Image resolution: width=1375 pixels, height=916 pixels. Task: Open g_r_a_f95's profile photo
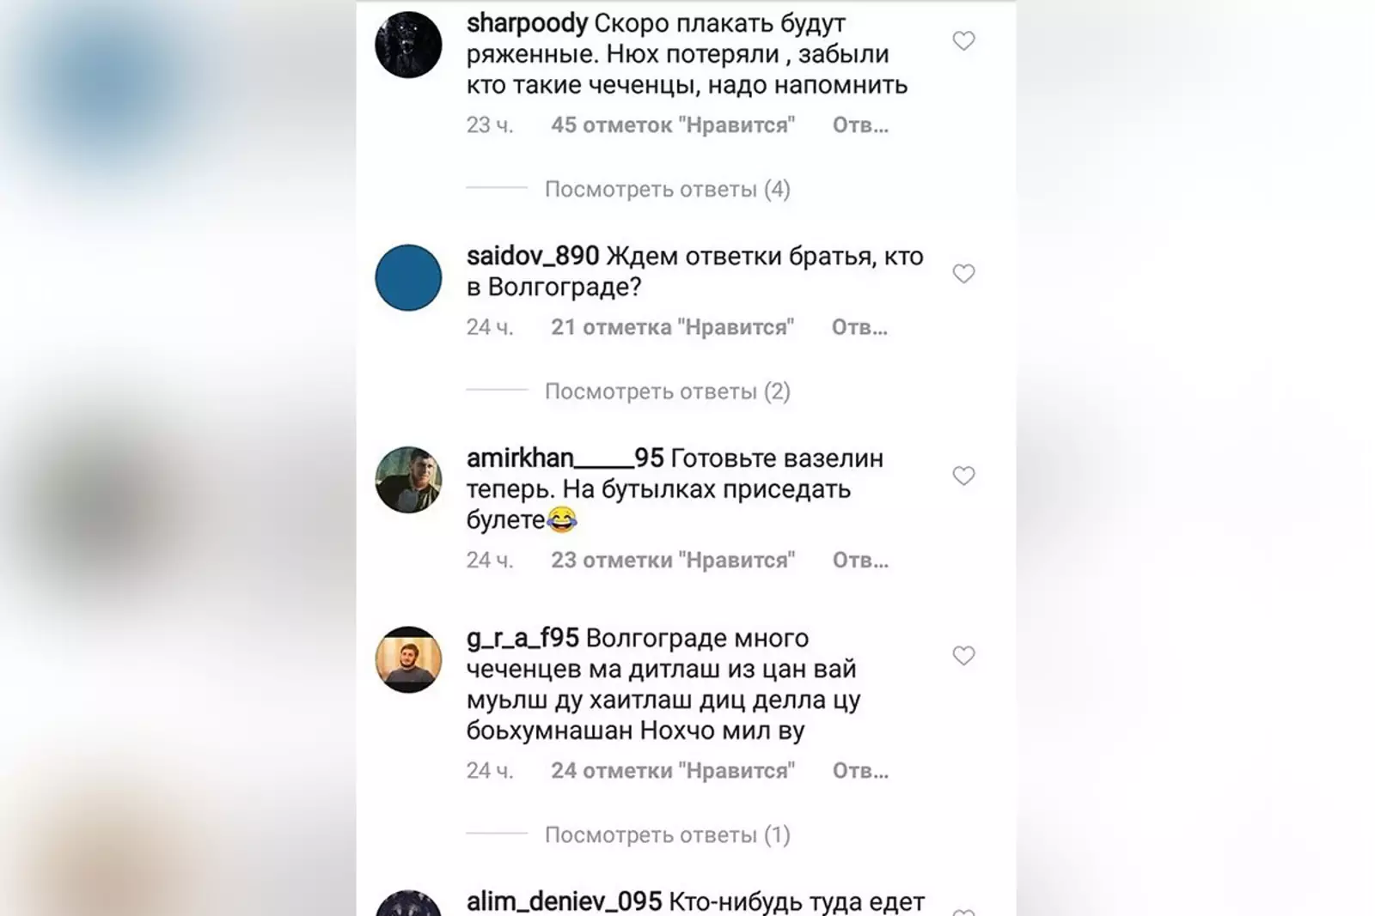pos(408,659)
